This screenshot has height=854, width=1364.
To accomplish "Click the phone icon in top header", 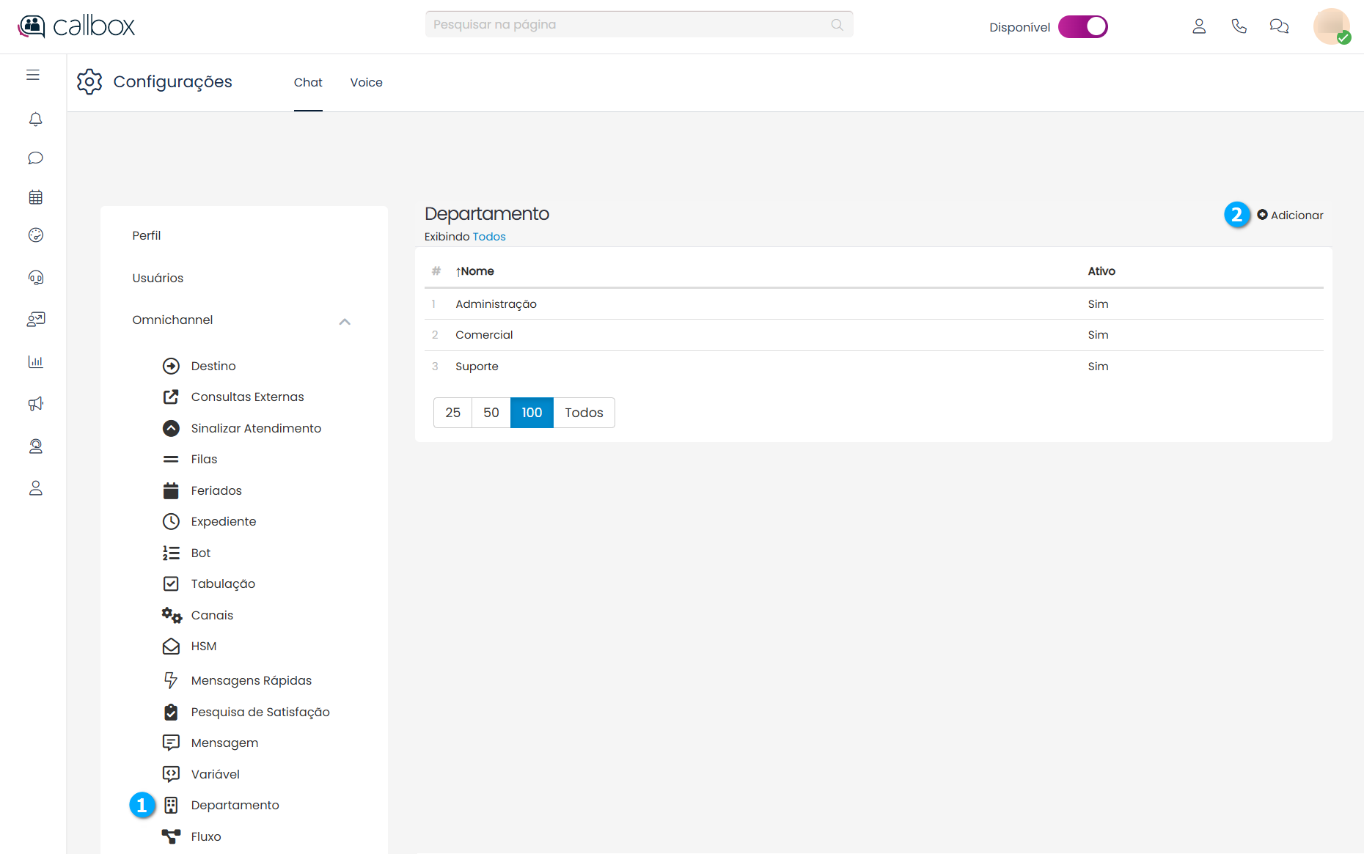I will pos(1239,26).
